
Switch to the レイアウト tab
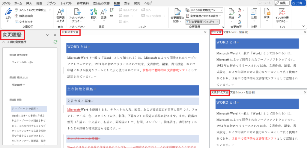pos(66,3)
